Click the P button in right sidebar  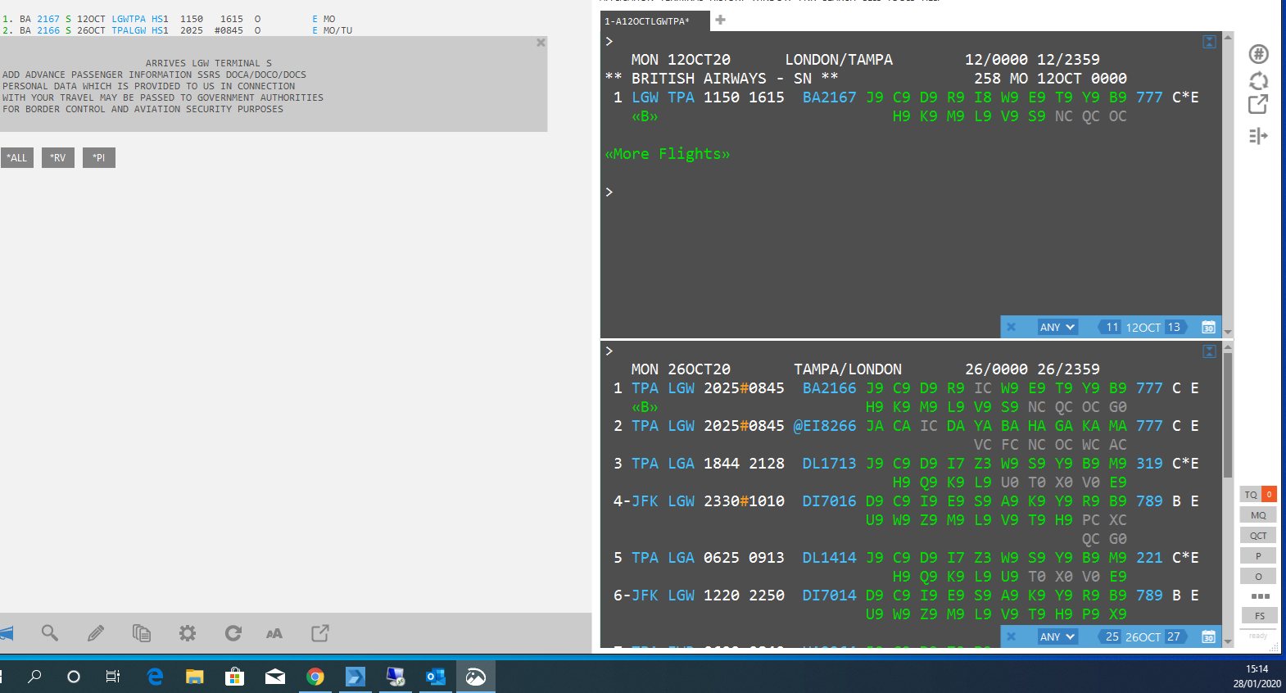point(1258,556)
